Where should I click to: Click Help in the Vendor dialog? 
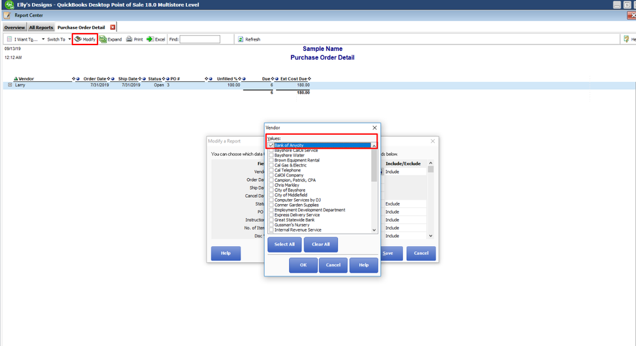point(364,265)
